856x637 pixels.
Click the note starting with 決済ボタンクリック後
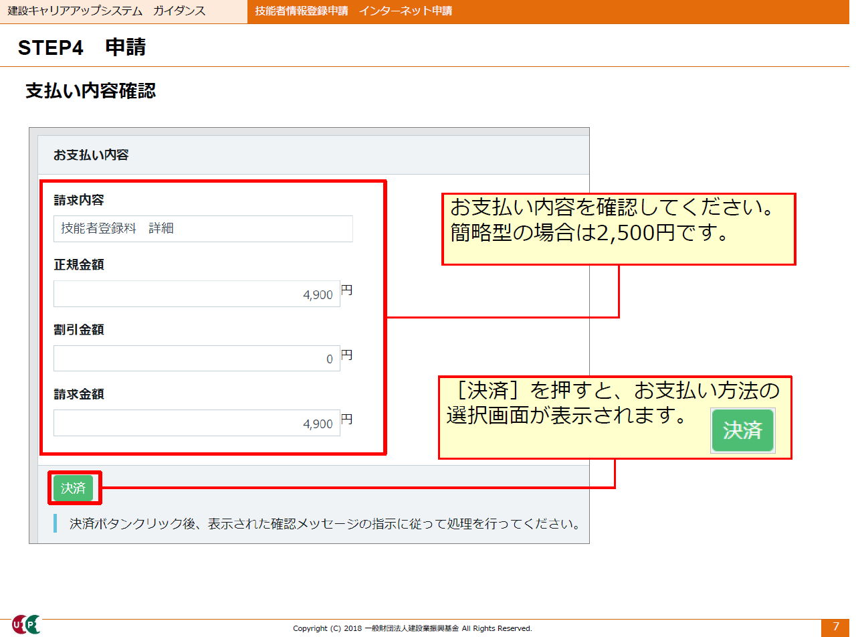[x=324, y=523]
